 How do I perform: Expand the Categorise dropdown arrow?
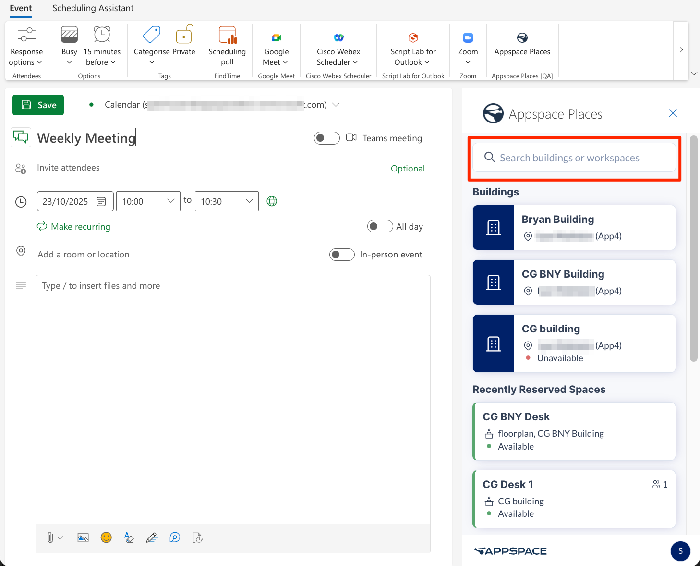pos(152,62)
